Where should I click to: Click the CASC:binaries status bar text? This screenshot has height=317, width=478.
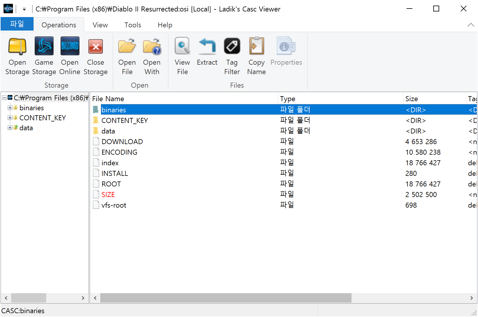coord(23,311)
